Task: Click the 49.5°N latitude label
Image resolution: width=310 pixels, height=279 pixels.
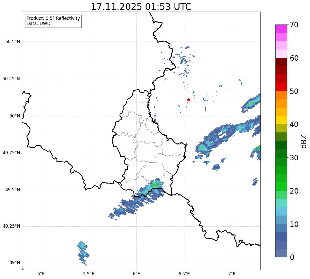Action: point(13,190)
